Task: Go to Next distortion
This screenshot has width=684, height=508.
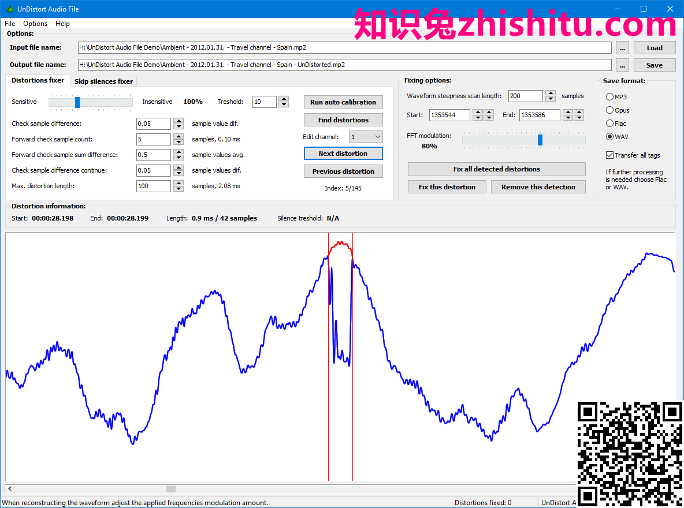Action: tap(343, 154)
